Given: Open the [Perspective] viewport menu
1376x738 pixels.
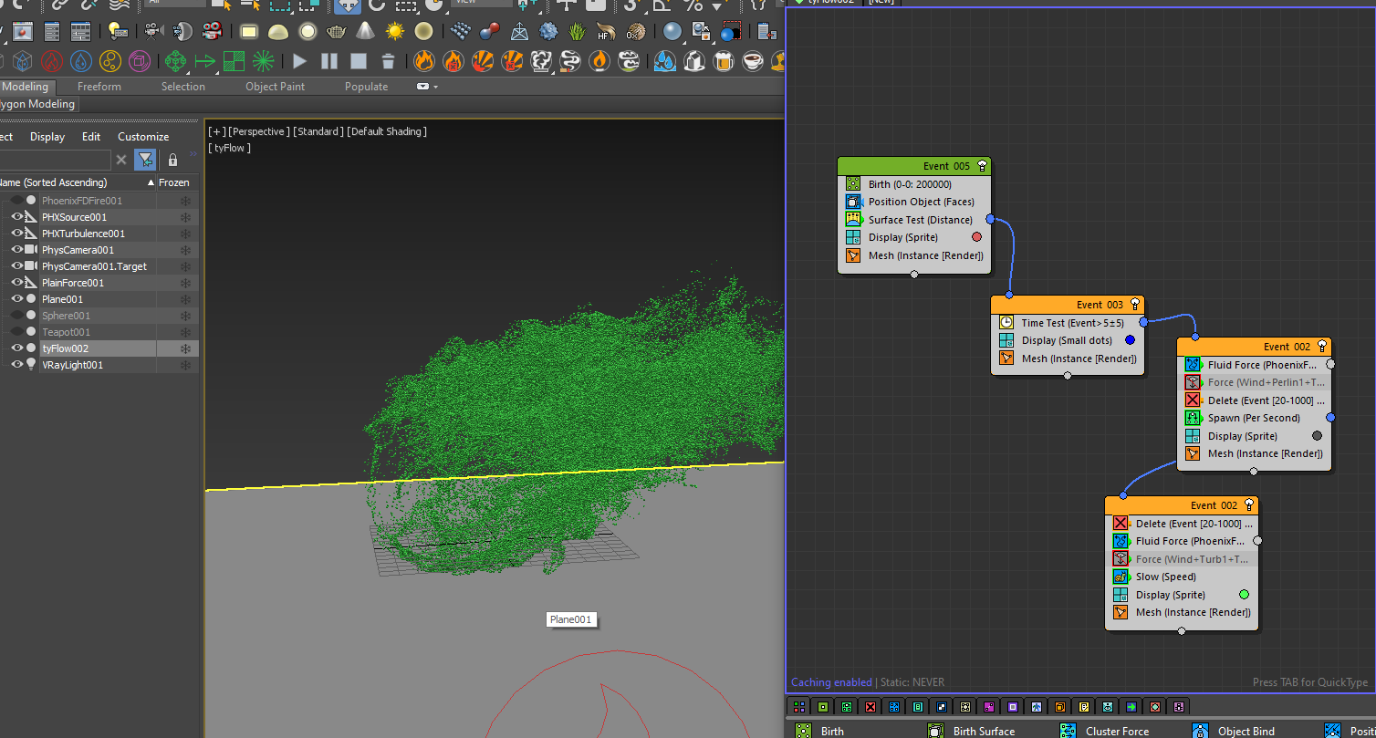Looking at the screenshot, I should coord(259,131).
